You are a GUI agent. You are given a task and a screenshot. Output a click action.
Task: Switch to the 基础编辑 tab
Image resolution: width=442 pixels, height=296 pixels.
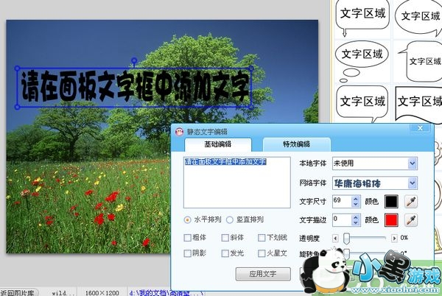coord(217,144)
